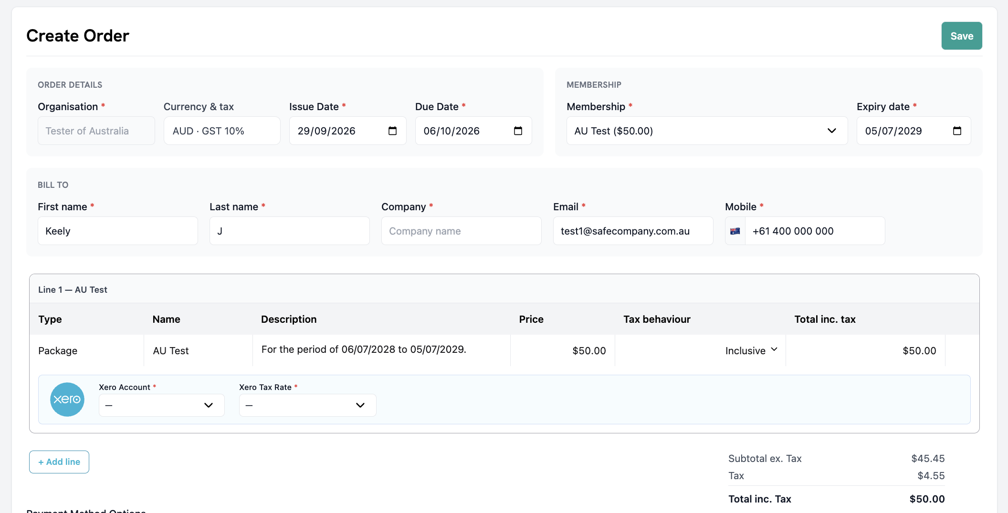Open the Xero Tax Rate dropdown

click(x=308, y=405)
